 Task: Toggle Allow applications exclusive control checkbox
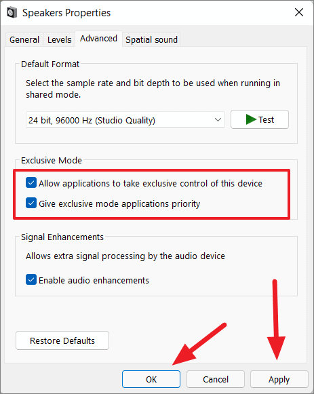(x=31, y=182)
